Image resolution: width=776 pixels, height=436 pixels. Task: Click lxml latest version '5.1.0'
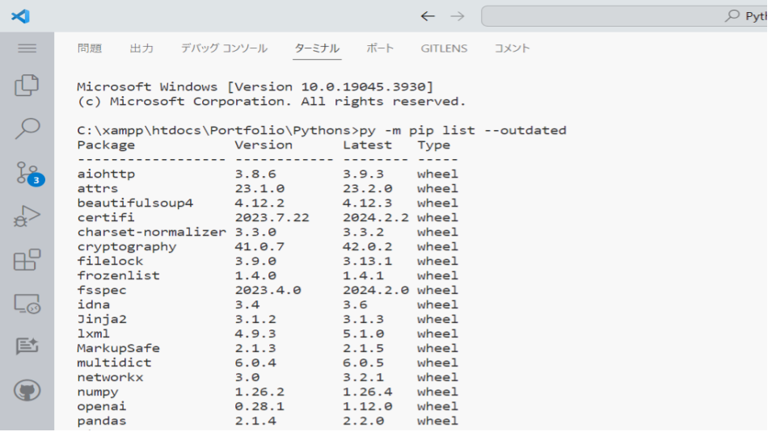pyautogui.click(x=363, y=333)
